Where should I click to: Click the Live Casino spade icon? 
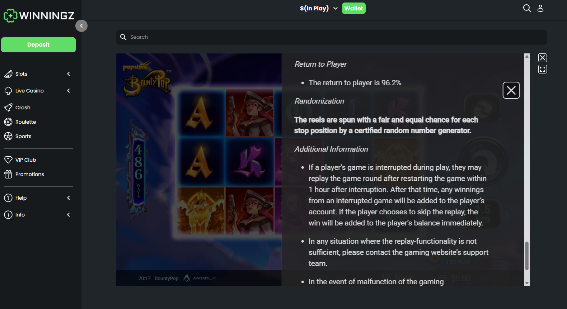[x=8, y=91]
